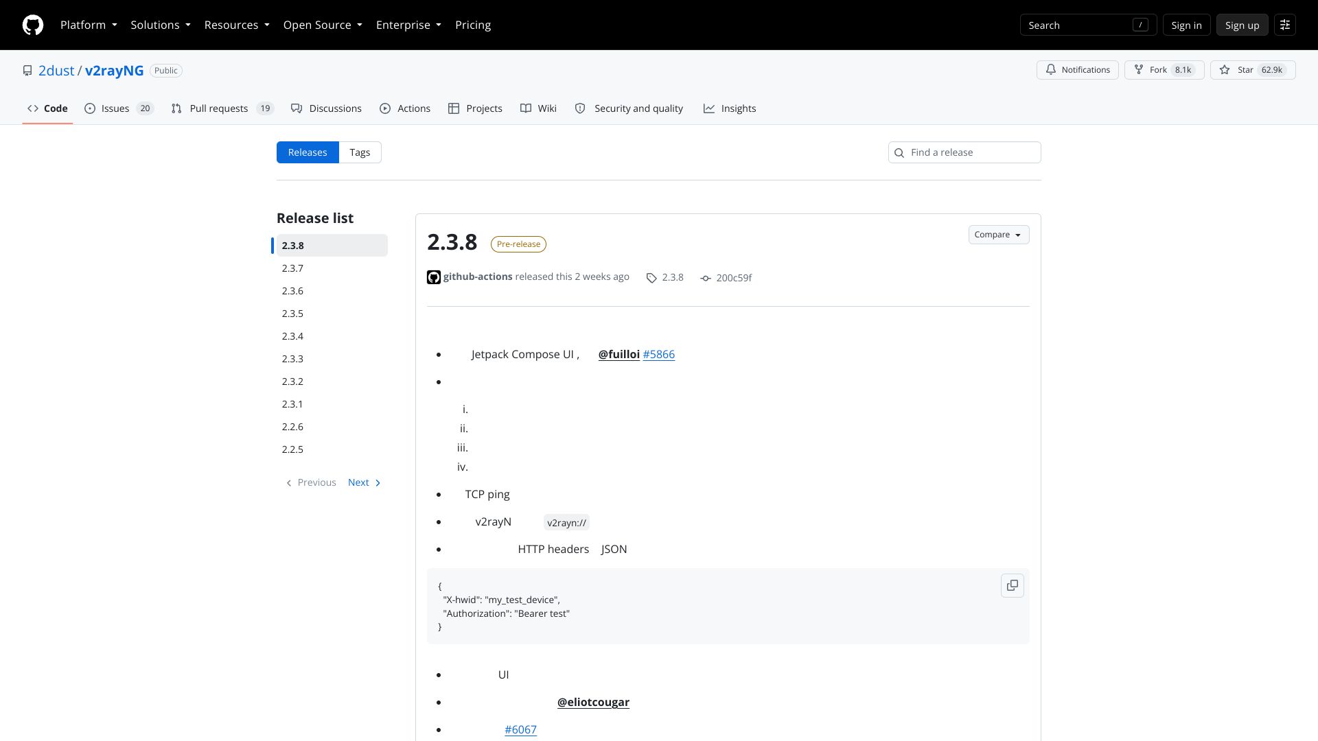Viewport: 1318px width, 741px height.
Task: Expand the Resources menu
Action: point(237,25)
